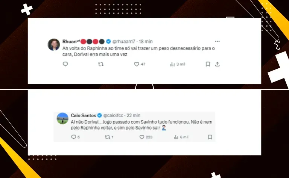Open the 18 min timestamp on Rhuan's tweet
289x178 pixels.
pos(146,42)
